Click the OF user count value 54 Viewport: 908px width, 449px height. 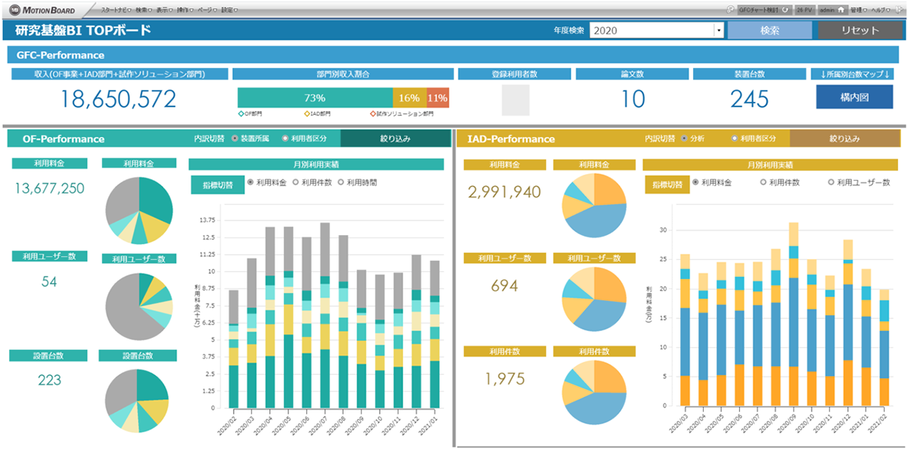(49, 282)
